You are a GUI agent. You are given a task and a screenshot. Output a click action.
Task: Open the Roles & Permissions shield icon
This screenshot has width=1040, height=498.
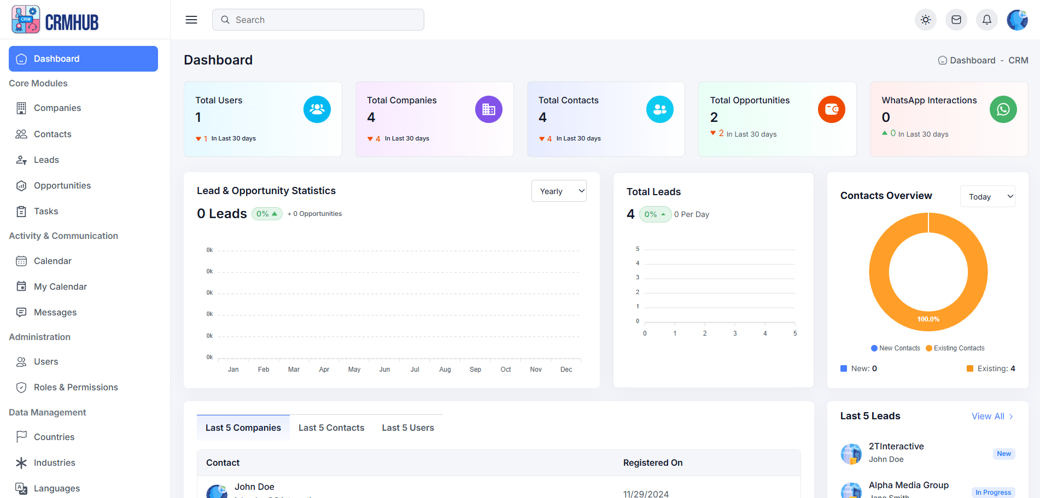coord(21,387)
